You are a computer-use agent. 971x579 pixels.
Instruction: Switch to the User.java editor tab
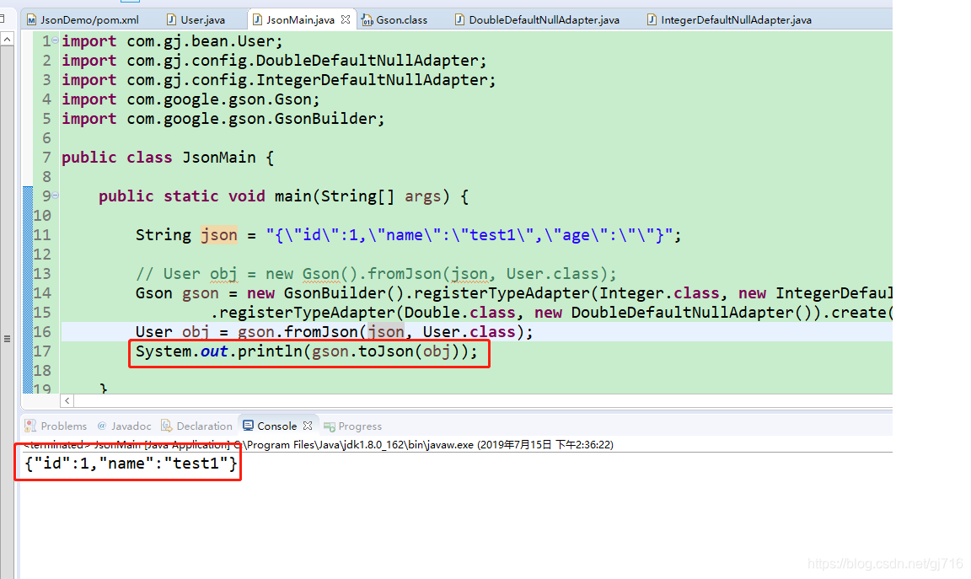(x=196, y=20)
